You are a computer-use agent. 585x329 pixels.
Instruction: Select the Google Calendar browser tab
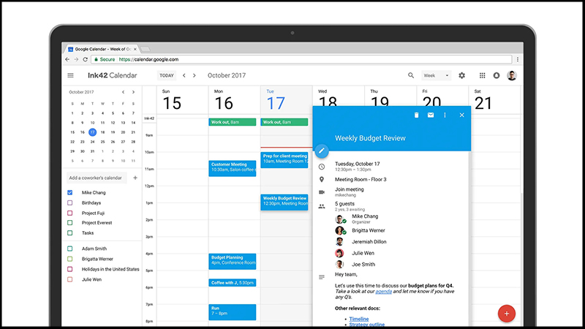102,49
